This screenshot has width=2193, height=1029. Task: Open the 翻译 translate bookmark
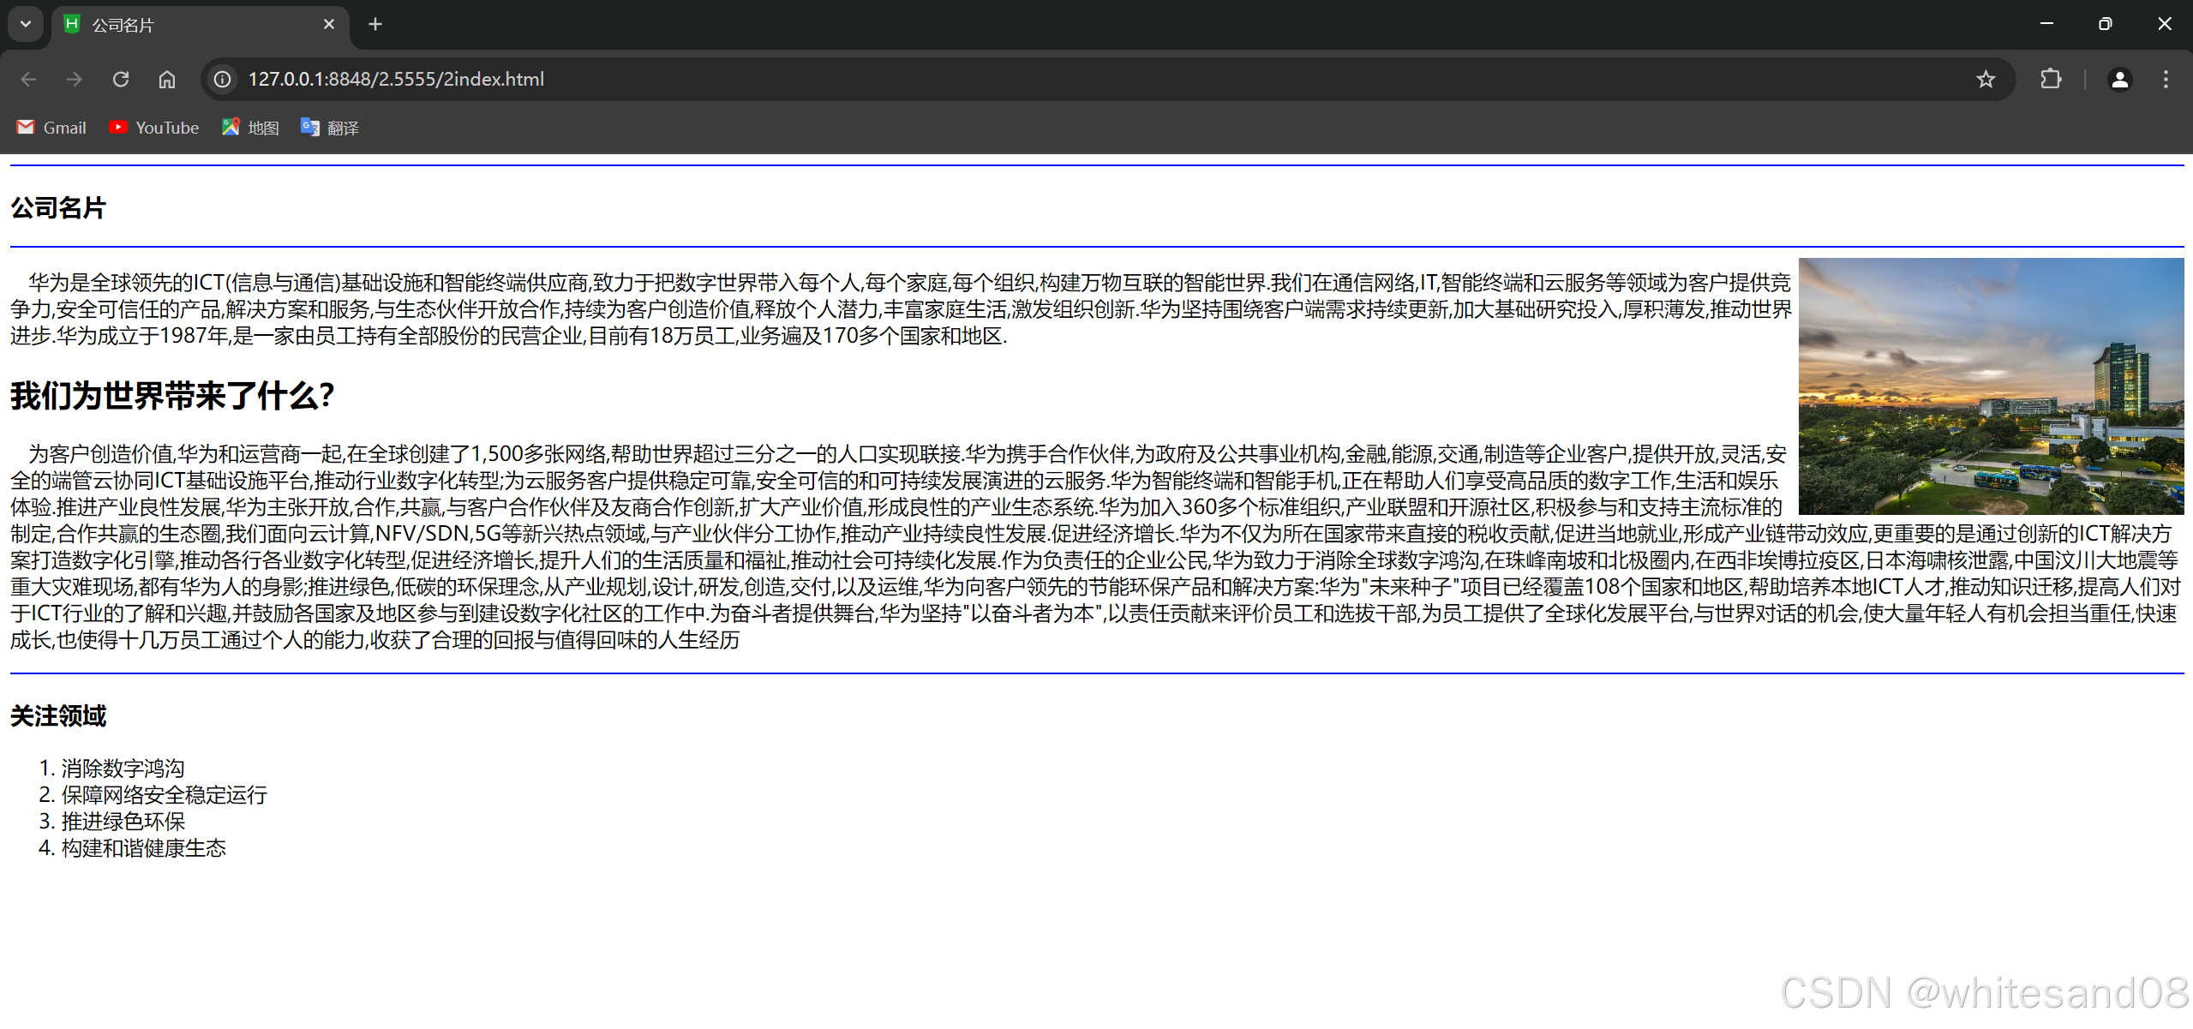(330, 128)
